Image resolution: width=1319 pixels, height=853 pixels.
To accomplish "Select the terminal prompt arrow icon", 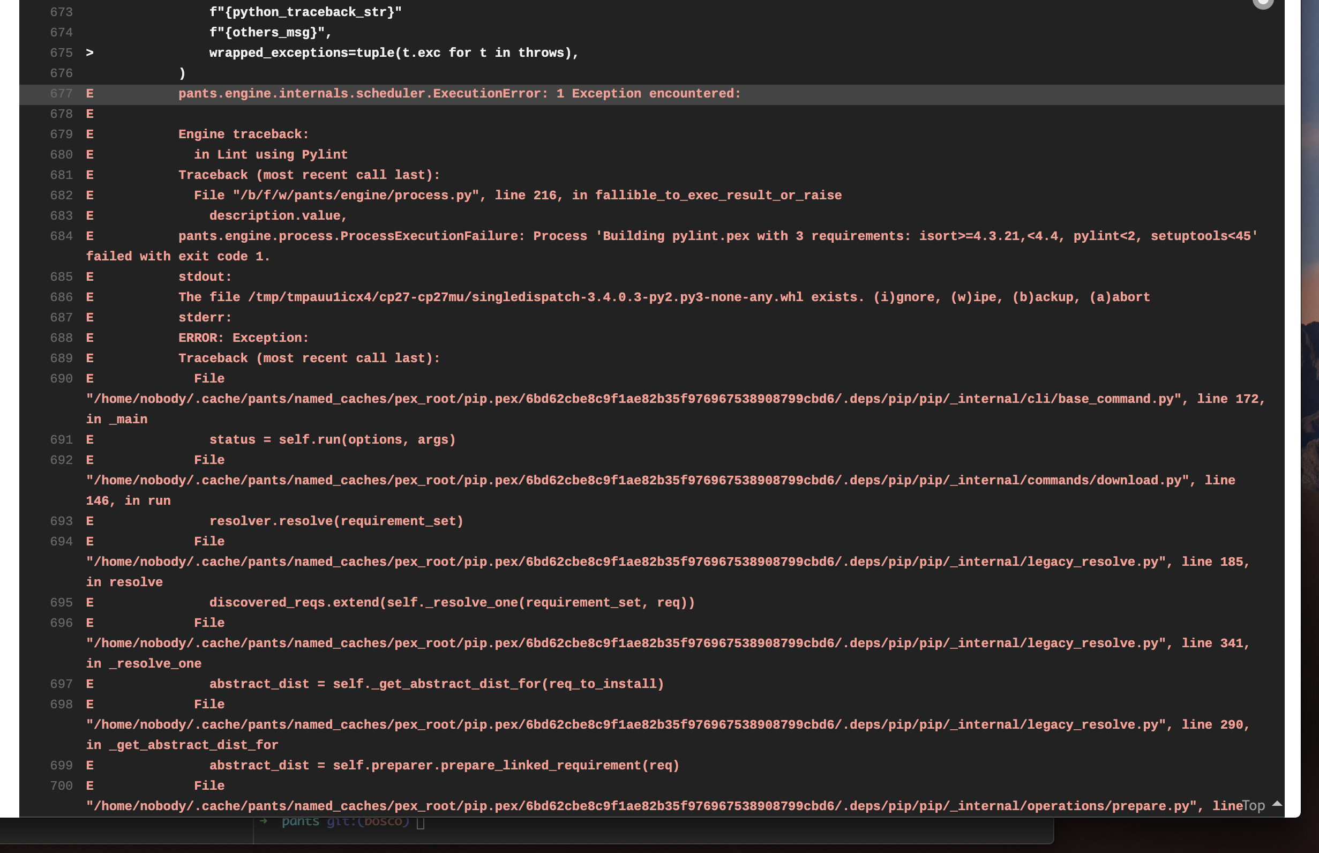I will tap(265, 821).
